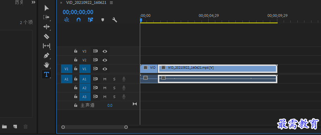Solo audio track A1
This screenshot has width=321, height=135.
point(114,79)
